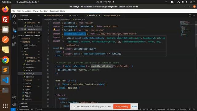Expand the node_modules folder
The height and width of the screenshot is (111, 197).
pyautogui.click(x=30, y=45)
